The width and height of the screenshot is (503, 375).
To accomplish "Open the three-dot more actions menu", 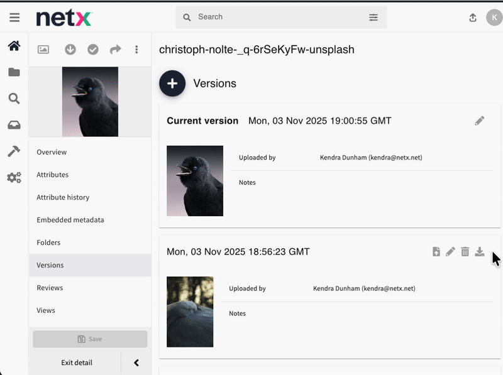I will [136, 50].
